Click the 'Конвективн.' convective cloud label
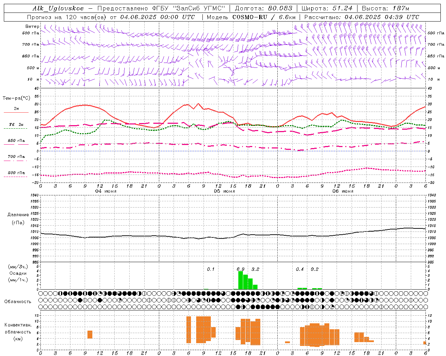The width and height of the screenshot is (446, 356). (18, 325)
